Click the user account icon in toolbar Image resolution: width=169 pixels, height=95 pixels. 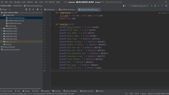(124, 6)
